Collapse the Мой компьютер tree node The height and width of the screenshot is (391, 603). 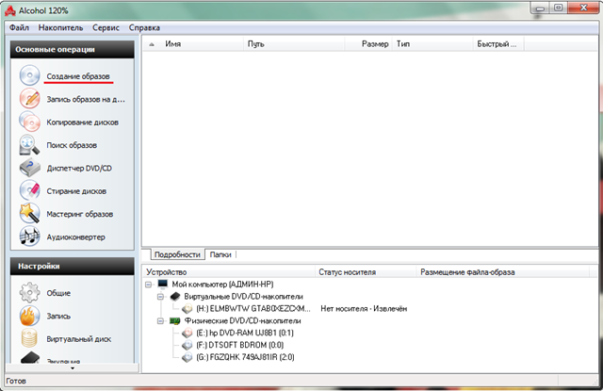[x=149, y=285]
